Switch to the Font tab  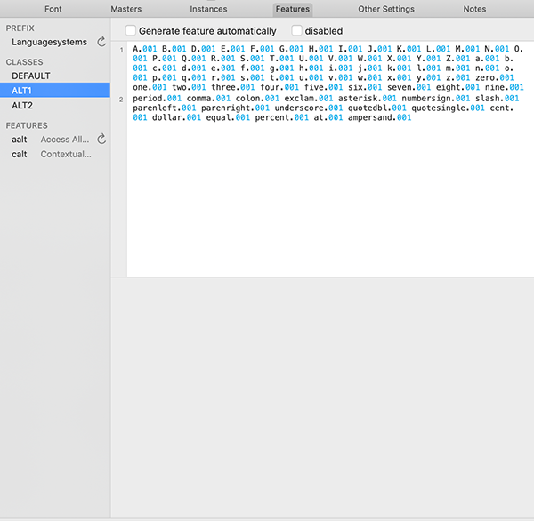pyautogui.click(x=53, y=9)
